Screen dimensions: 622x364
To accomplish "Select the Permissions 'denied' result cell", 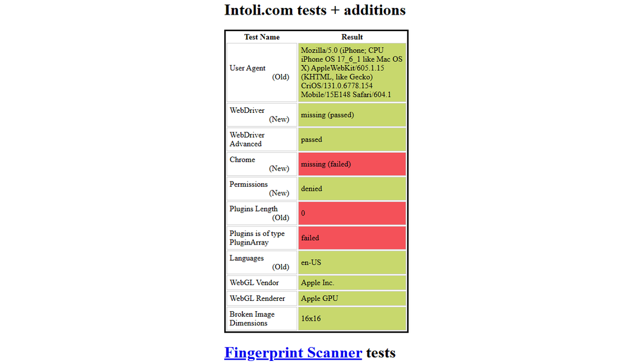I will click(352, 189).
